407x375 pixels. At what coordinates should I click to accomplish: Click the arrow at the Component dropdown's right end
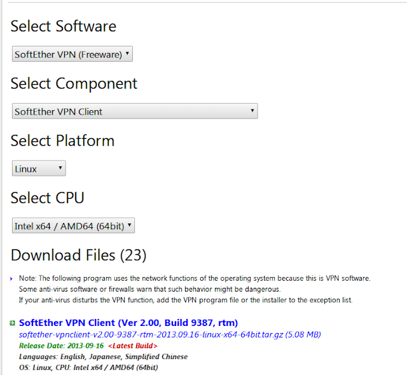point(252,110)
